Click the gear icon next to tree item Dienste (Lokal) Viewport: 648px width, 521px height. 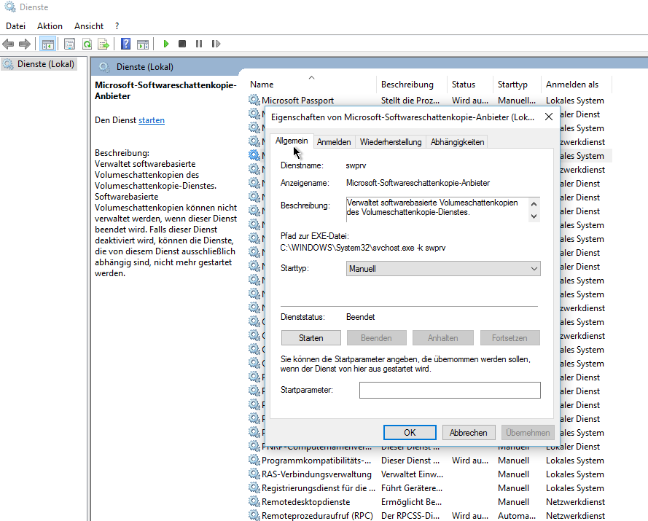8,64
